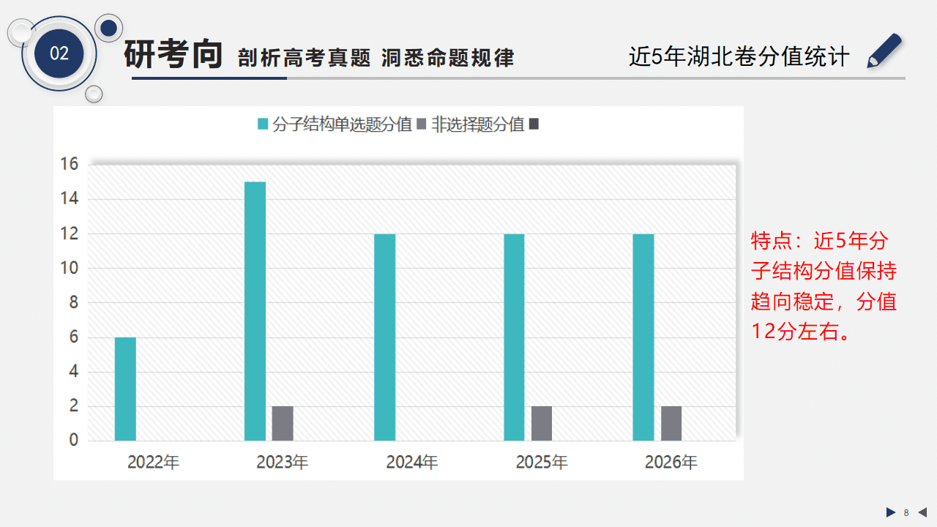937x527 pixels.
Task: Click the y-axis value 14
Action: pyautogui.click(x=70, y=199)
